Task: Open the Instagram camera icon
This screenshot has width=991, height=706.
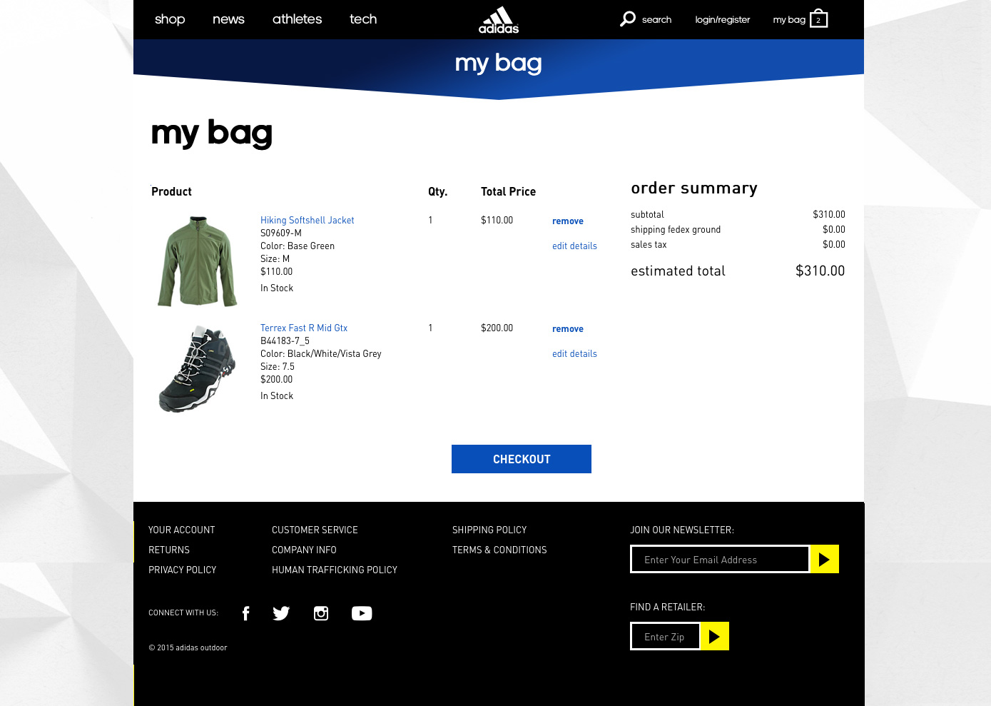Action: (321, 613)
